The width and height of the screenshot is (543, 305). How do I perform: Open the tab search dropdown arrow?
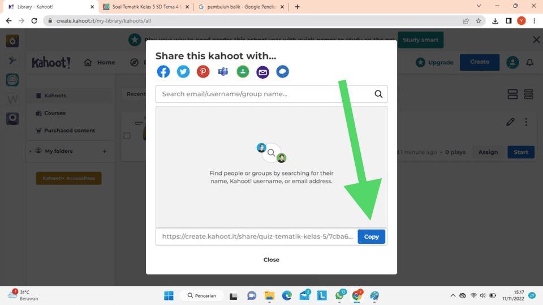[479, 6]
